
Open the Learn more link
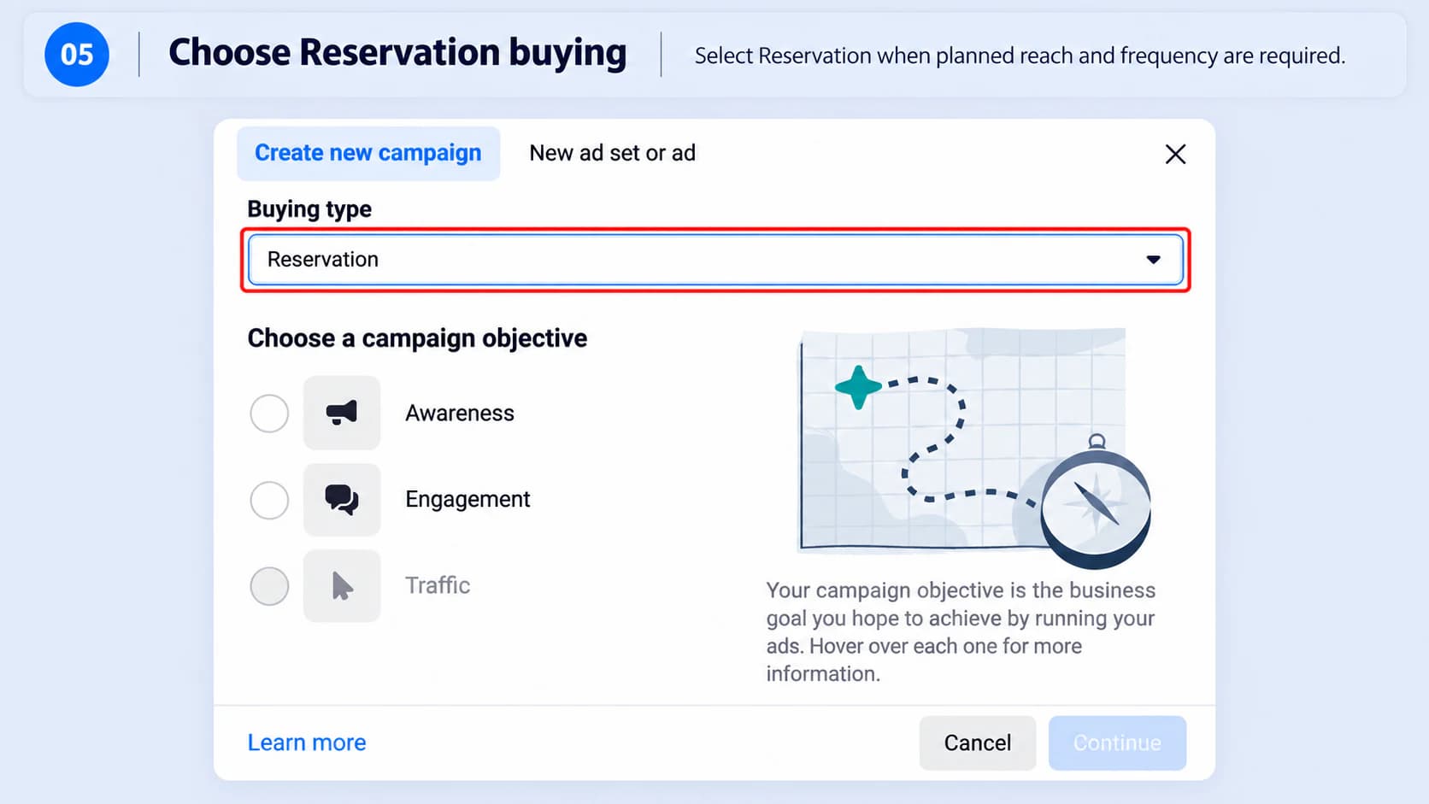point(307,742)
